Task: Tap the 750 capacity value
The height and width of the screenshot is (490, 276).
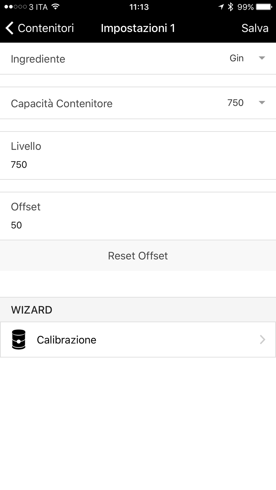Action: pos(235,103)
